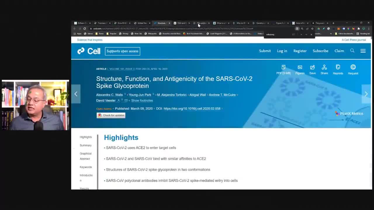Click the Cell journal logo

coord(89,51)
